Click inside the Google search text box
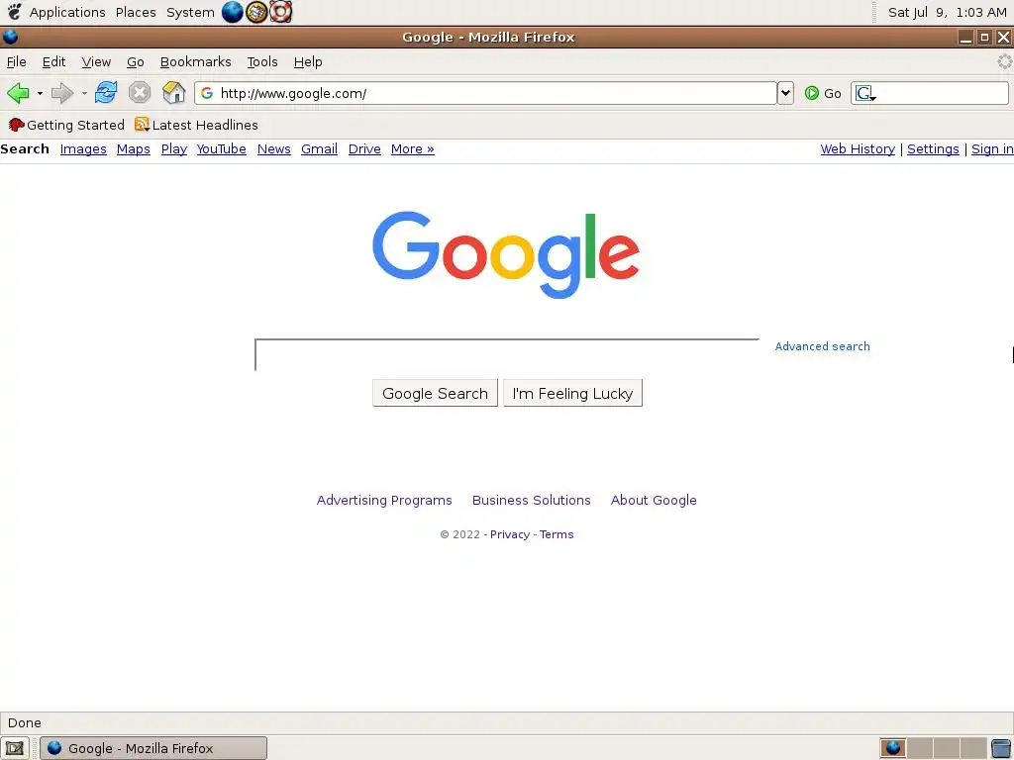 pos(506,355)
